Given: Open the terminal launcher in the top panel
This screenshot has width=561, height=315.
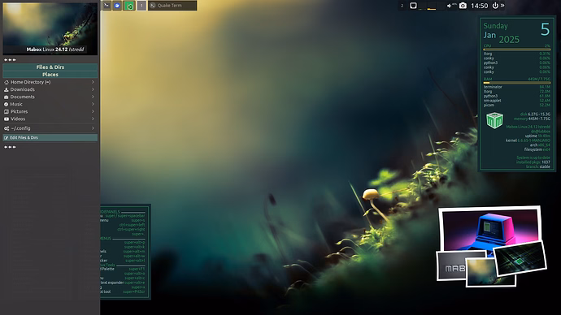Looking at the screenshot, I should tap(107, 6).
